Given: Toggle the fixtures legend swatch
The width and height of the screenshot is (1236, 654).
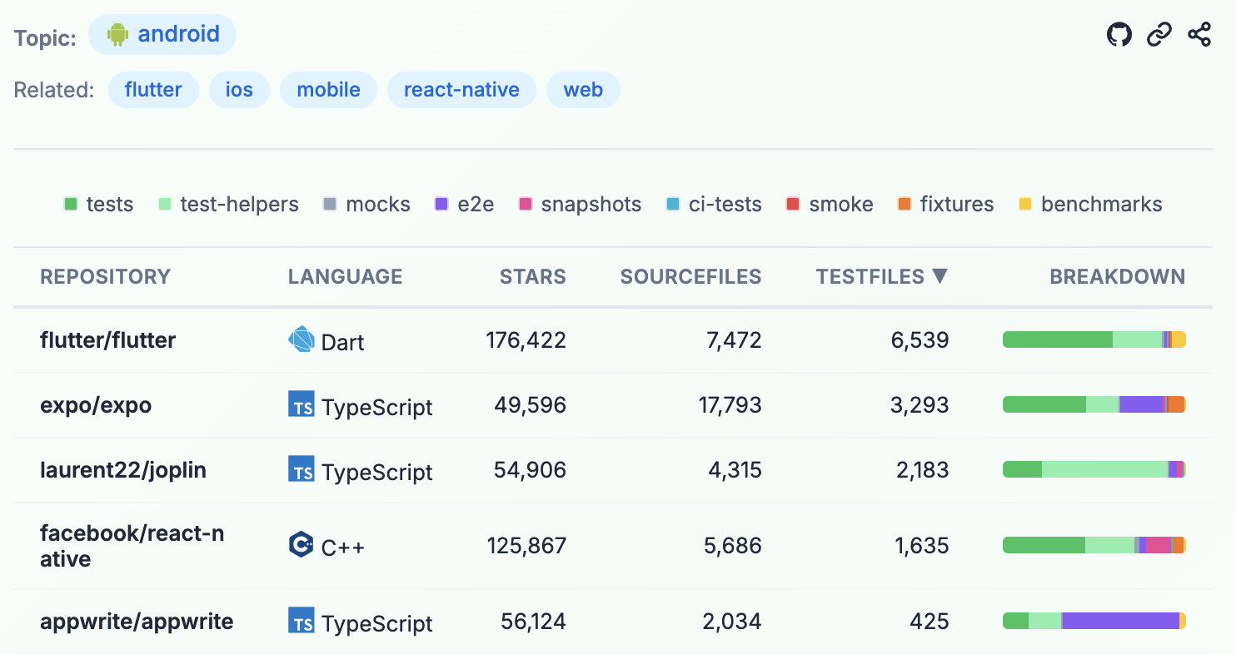Looking at the screenshot, I should [905, 205].
